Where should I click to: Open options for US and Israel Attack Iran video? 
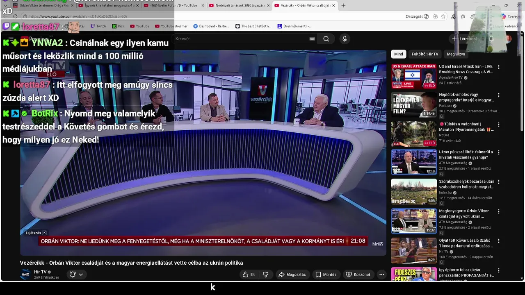pos(499,67)
